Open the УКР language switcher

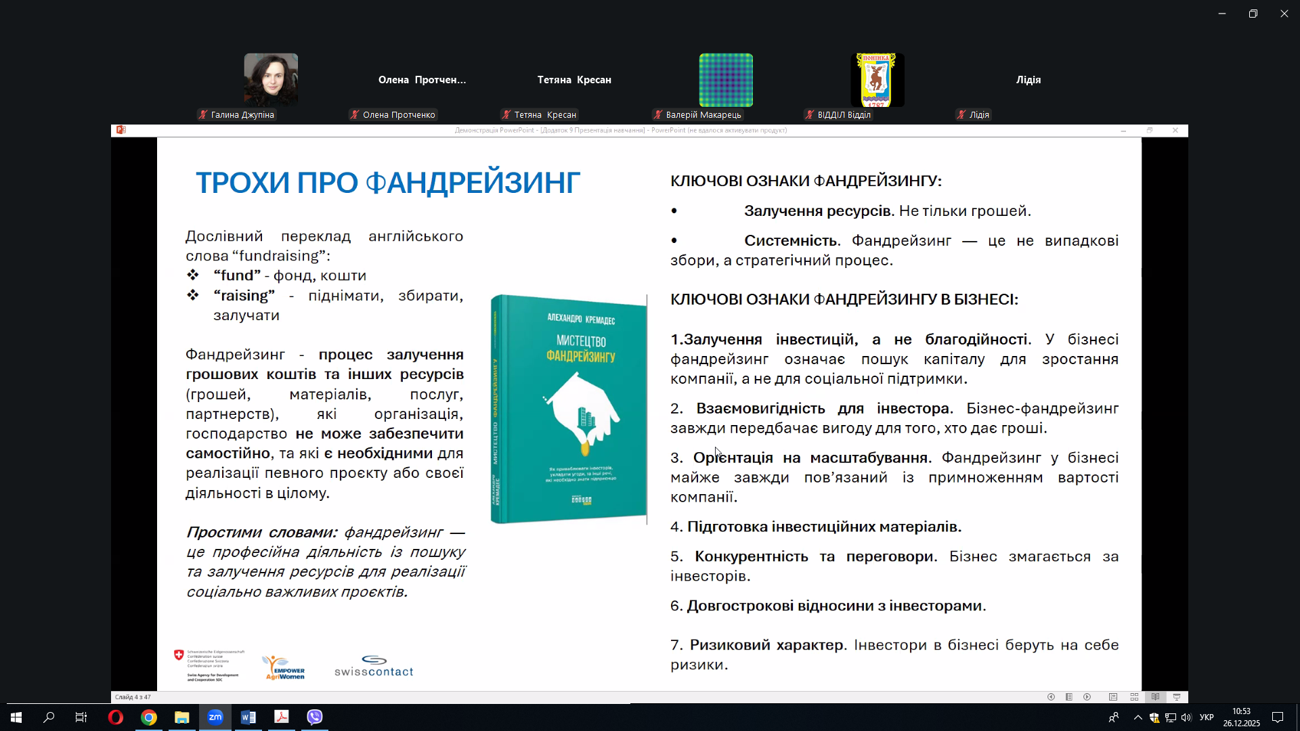pyautogui.click(x=1207, y=717)
